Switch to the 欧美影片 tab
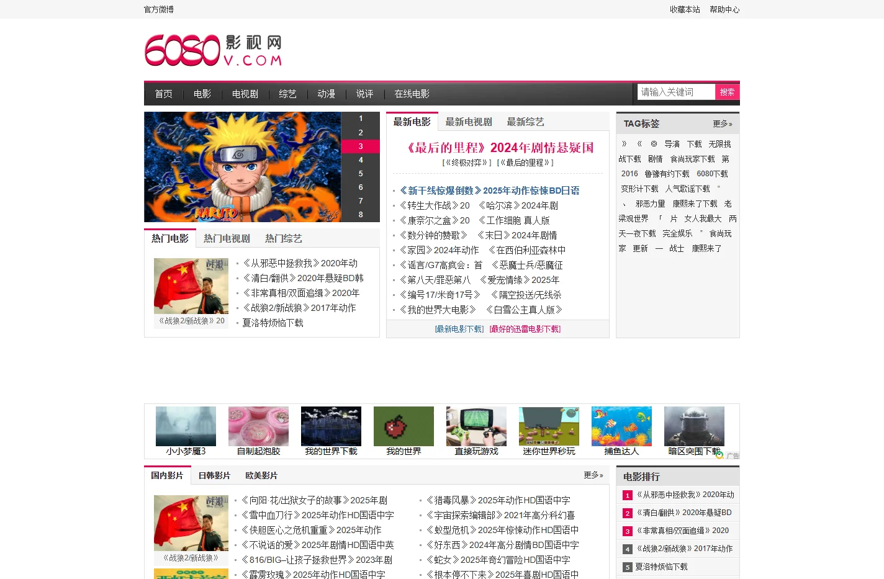The height and width of the screenshot is (579, 884). pos(261,475)
